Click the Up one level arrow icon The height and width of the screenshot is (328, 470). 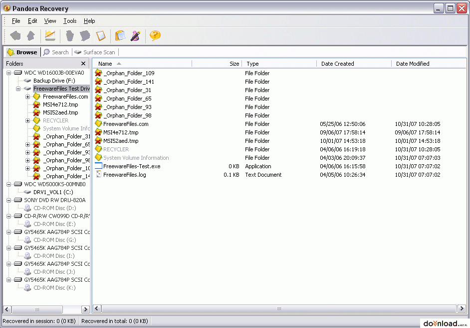(31, 36)
